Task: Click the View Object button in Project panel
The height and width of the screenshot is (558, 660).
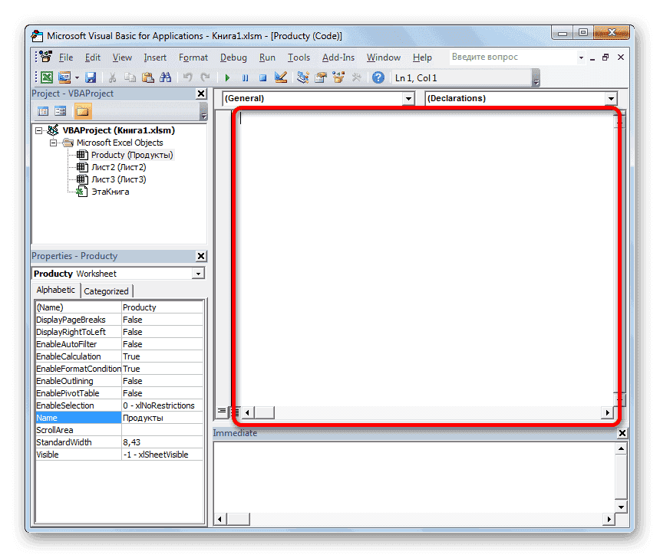Action: click(x=60, y=111)
